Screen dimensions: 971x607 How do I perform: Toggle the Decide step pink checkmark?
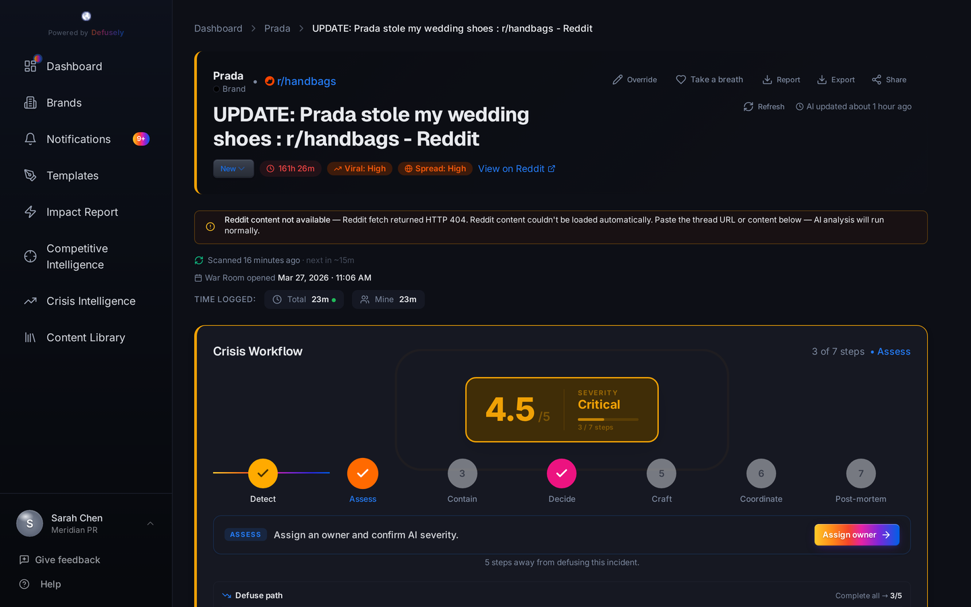tap(562, 473)
